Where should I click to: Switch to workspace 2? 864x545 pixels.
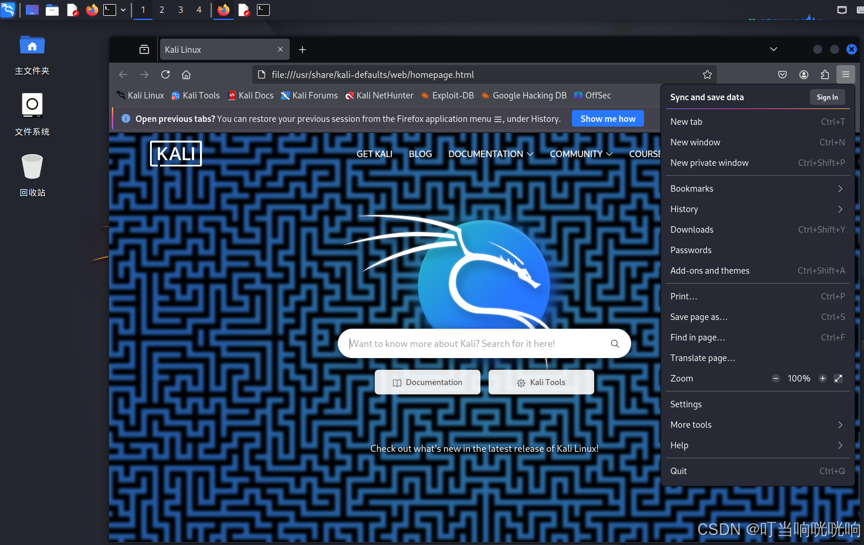coord(162,10)
